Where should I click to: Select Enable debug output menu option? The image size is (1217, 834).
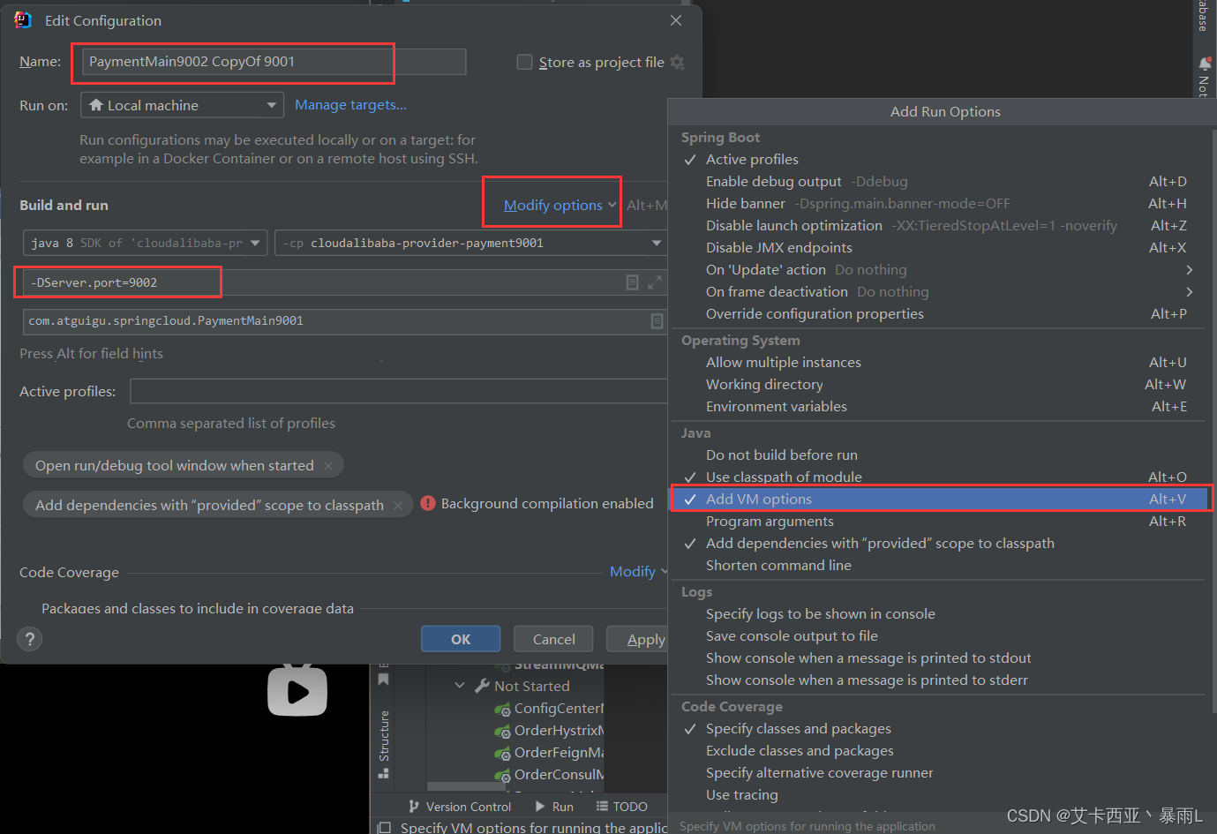pyautogui.click(x=938, y=181)
